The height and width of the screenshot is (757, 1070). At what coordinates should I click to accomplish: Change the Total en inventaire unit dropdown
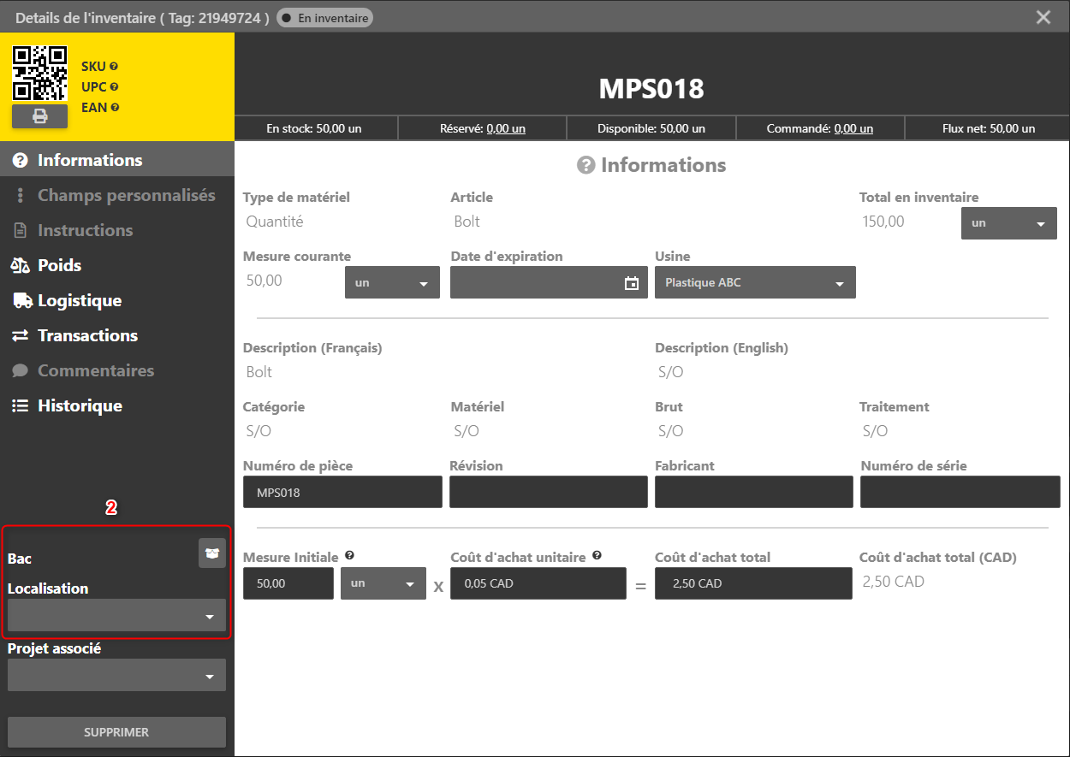tap(1008, 223)
